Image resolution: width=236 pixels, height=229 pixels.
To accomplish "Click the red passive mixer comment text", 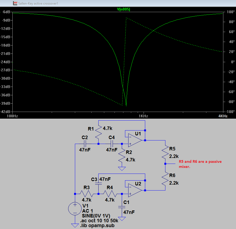I will (200, 164).
